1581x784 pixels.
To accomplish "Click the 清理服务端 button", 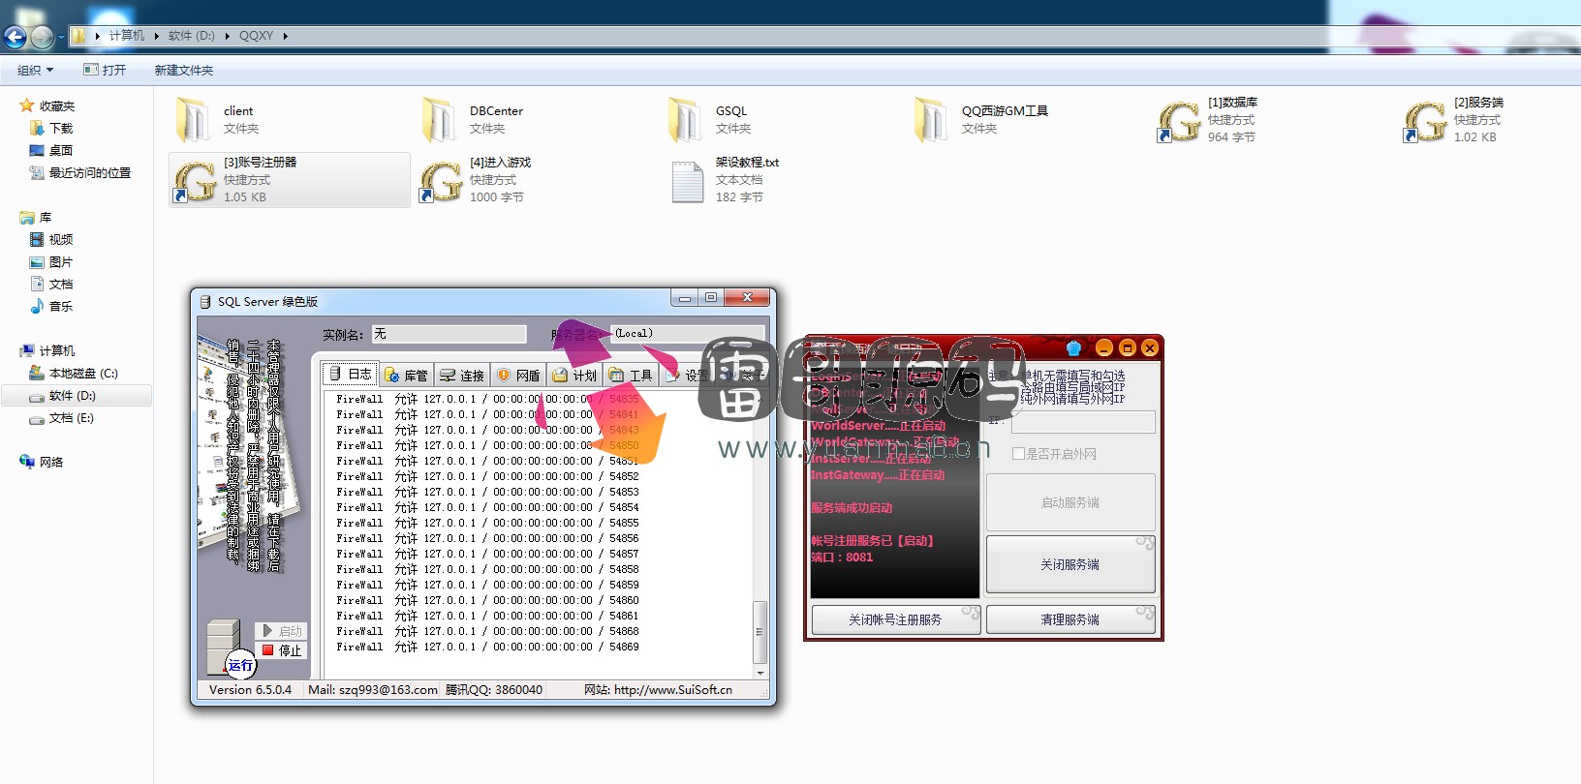I will point(1070,619).
